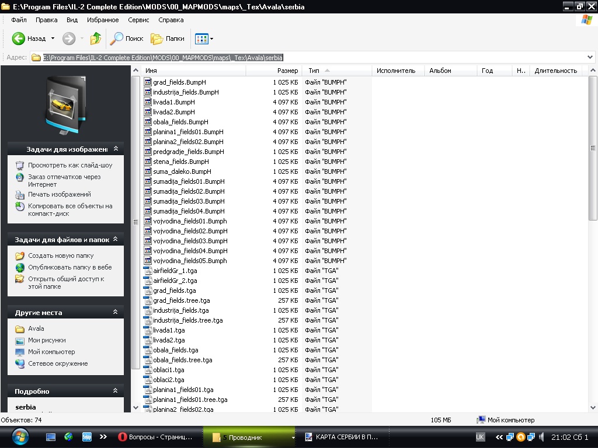This screenshot has width=598, height=448.
Task: Sort by the Размер column header
Action: tap(274, 71)
